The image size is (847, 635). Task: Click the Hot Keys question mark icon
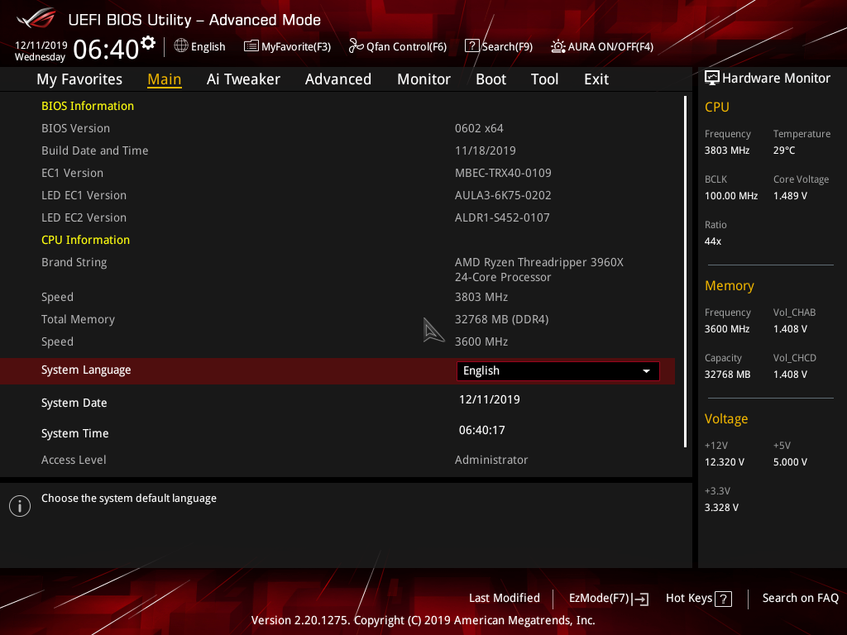click(725, 598)
